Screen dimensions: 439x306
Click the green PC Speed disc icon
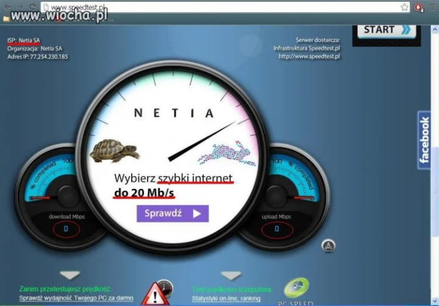click(297, 288)
